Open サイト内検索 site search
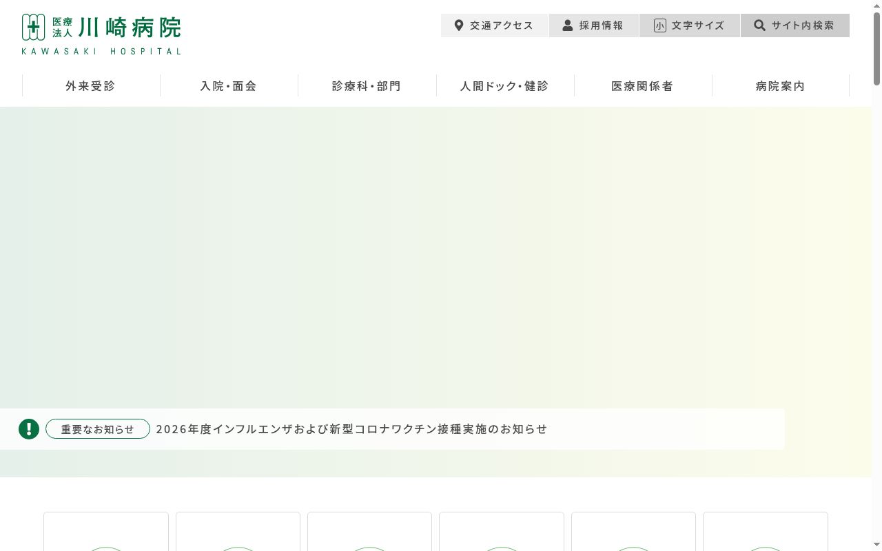 [x=795, y=25]
